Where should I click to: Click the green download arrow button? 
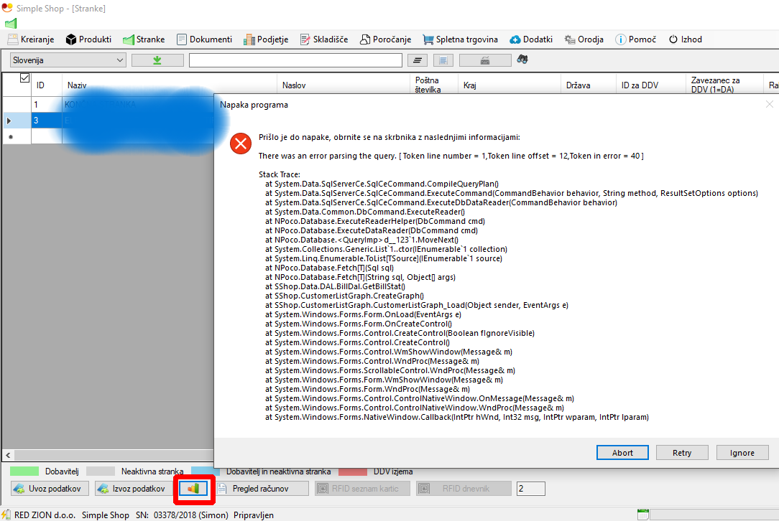(x=157, y=60)
